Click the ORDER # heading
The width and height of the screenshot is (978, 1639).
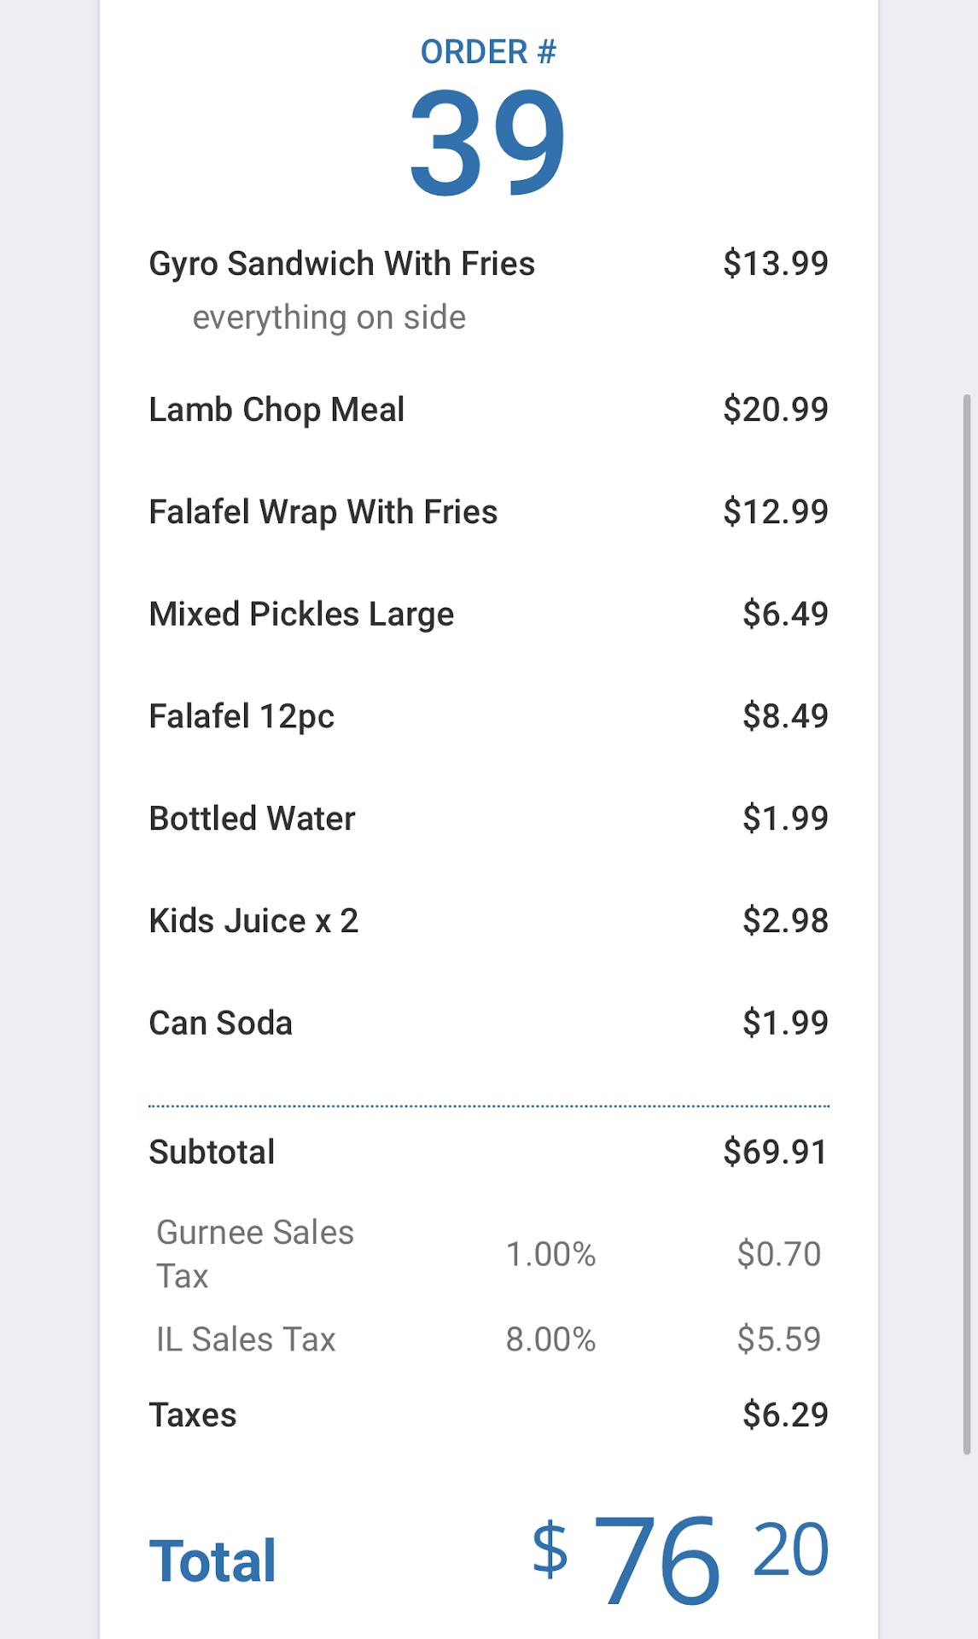point(488,52)
